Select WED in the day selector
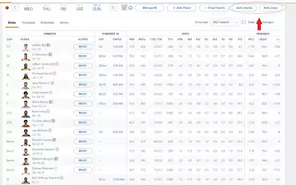Viewport: 296px width, 185px height. (28, 8)
